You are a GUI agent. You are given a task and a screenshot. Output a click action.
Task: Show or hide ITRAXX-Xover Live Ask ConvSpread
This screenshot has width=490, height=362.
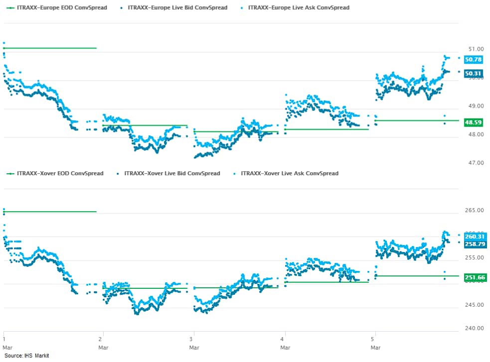289,173
